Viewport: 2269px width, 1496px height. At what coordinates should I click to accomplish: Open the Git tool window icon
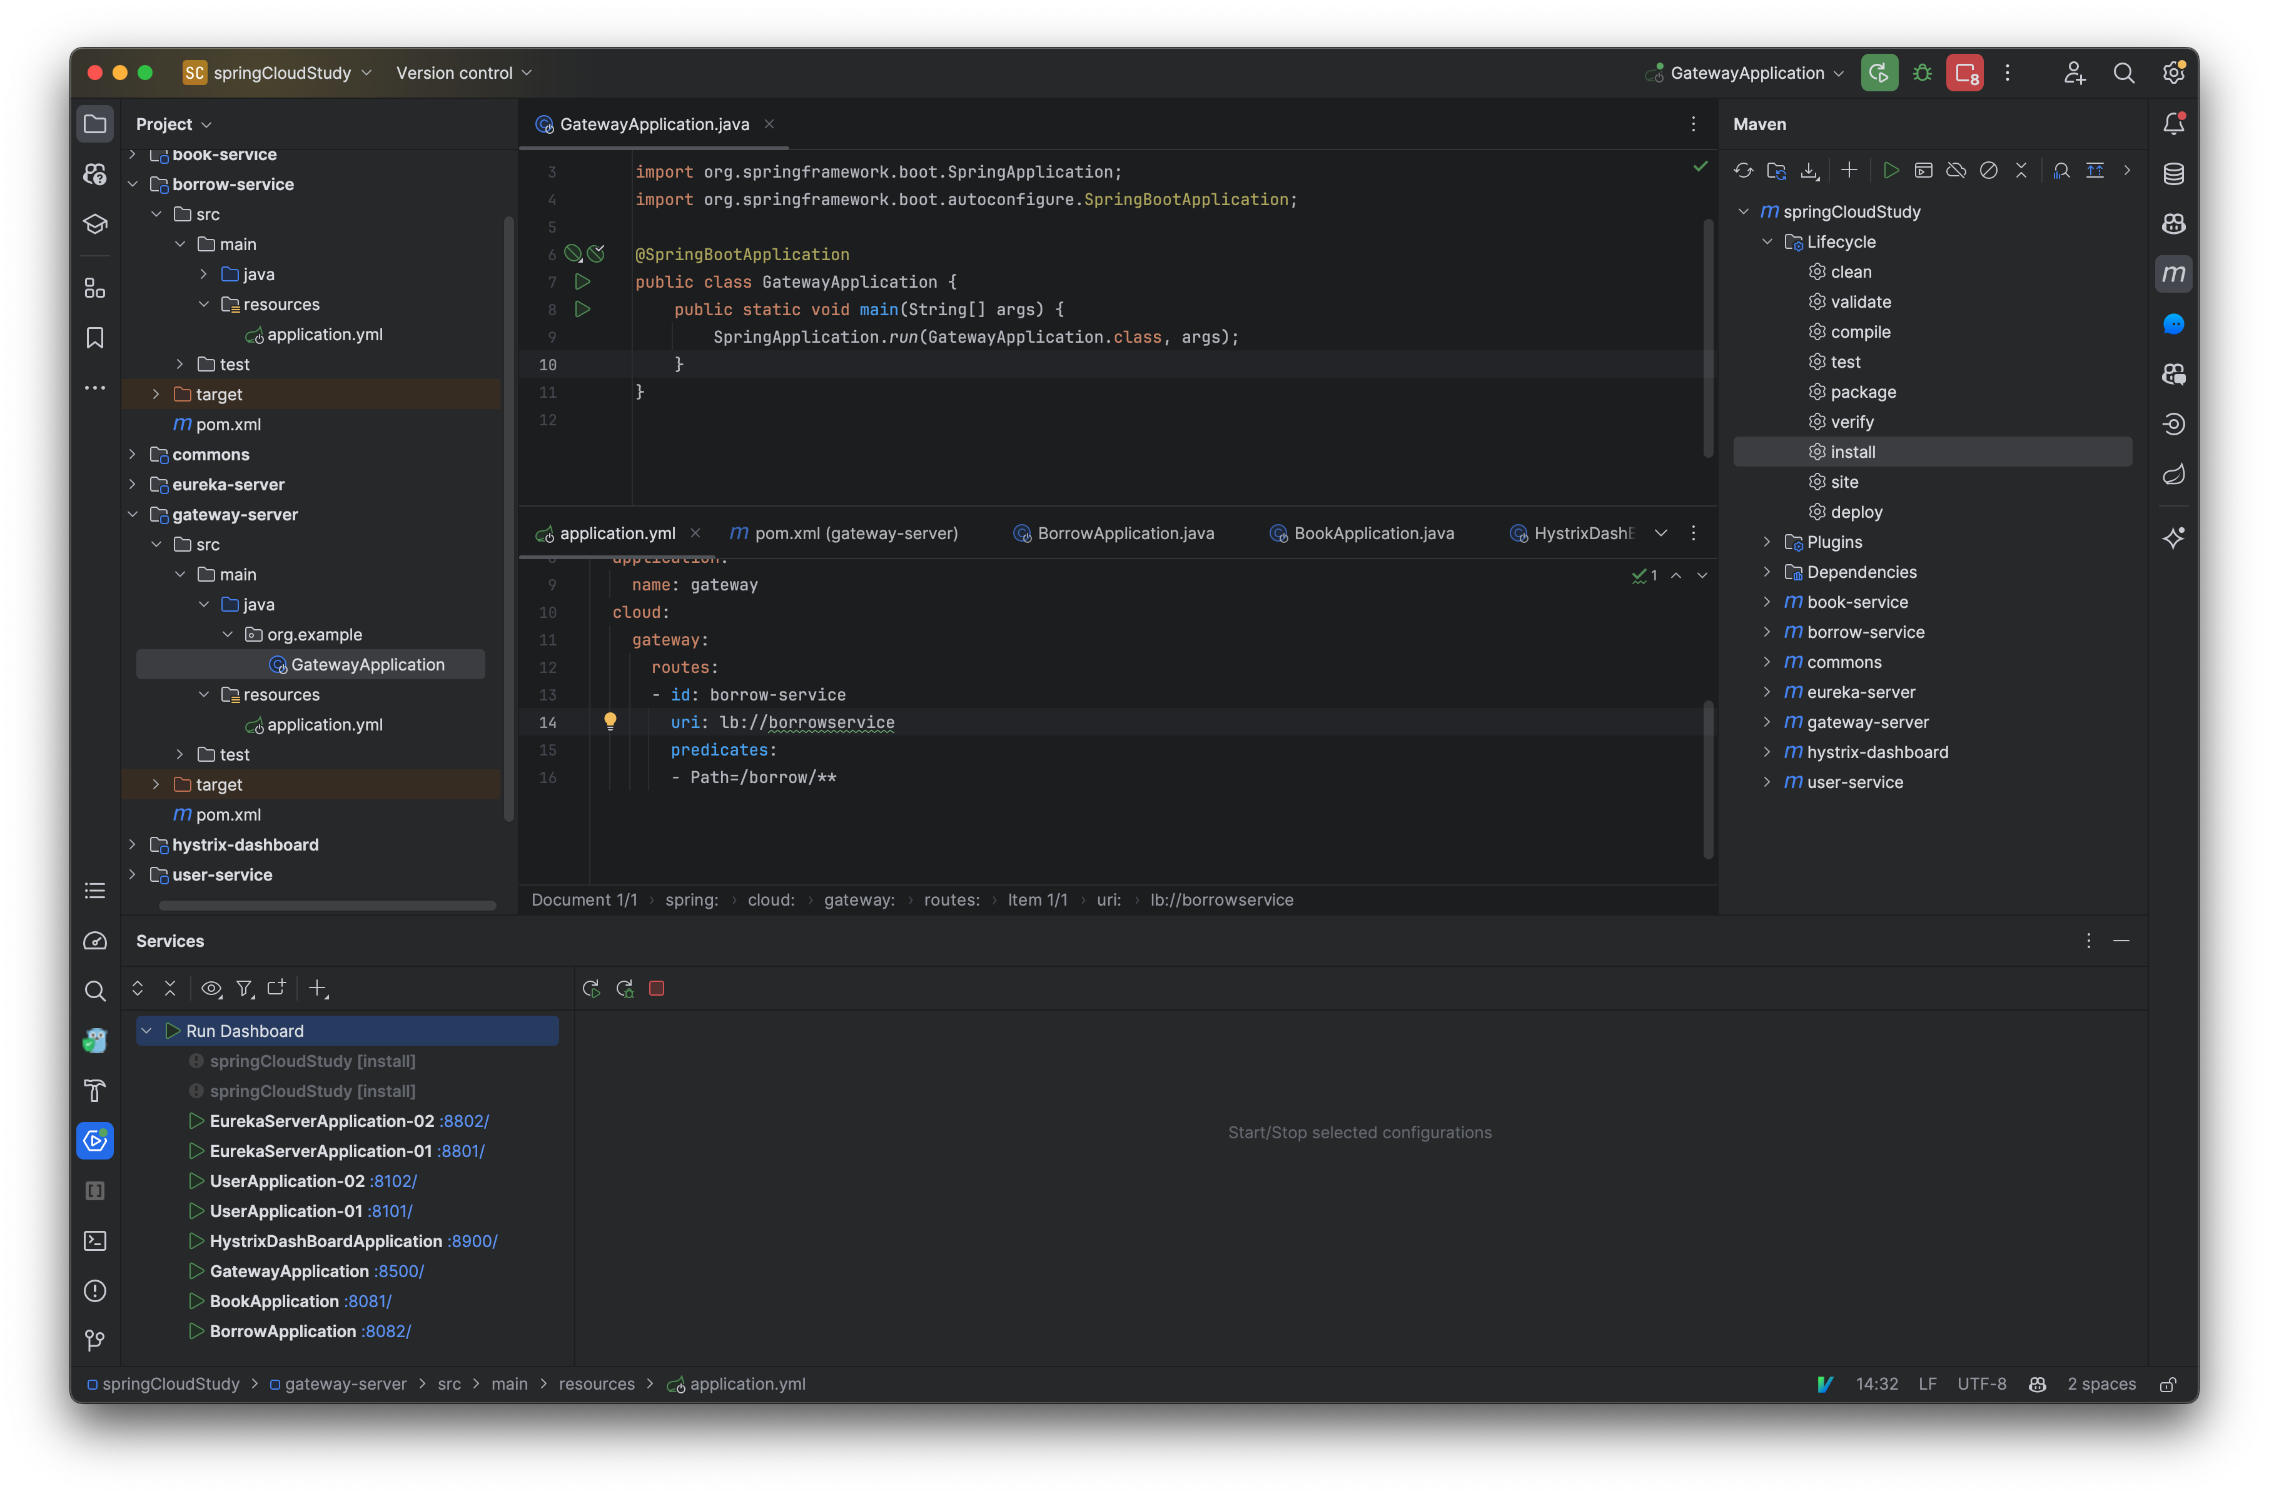(94, 1340)
